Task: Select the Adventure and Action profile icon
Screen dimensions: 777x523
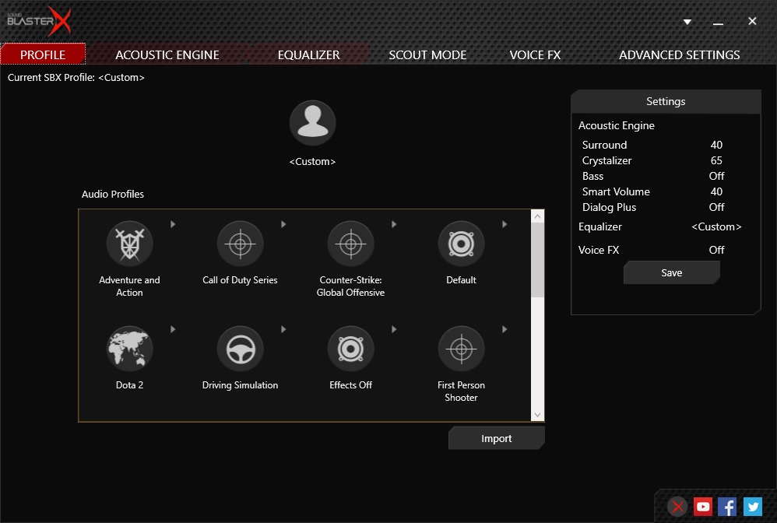Action: pyautogui.click(x=129, y=244)
